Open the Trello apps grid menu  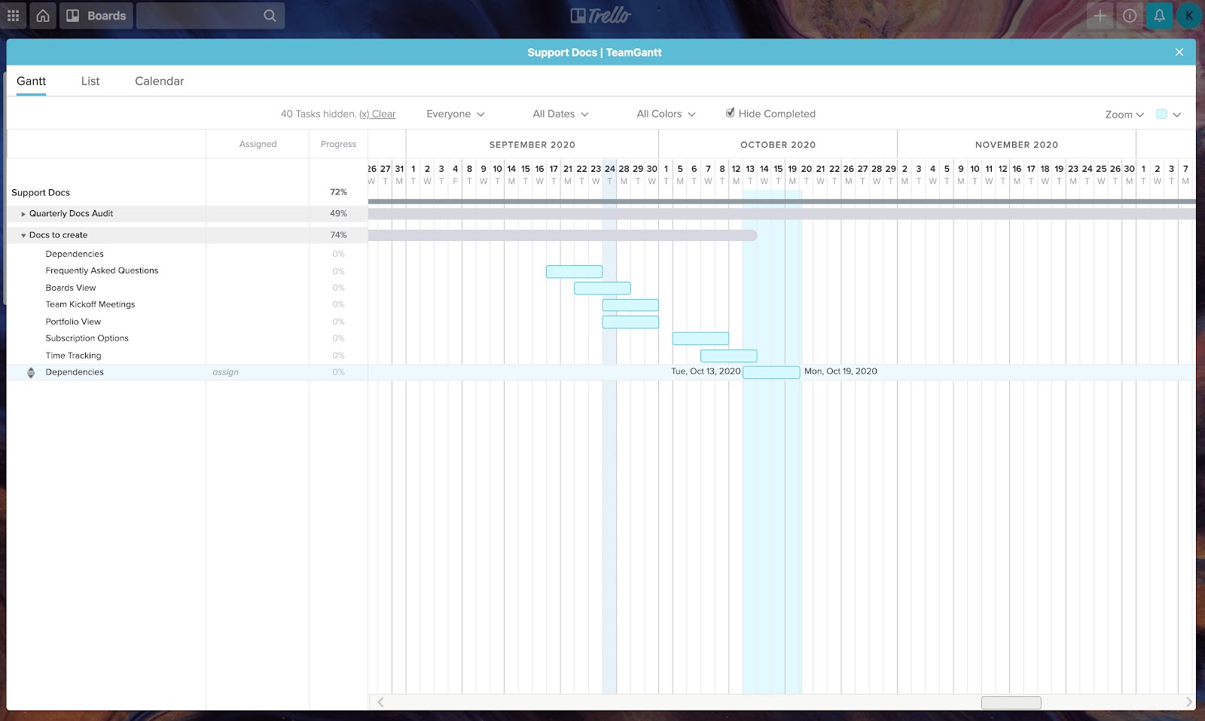pos(13,16)
